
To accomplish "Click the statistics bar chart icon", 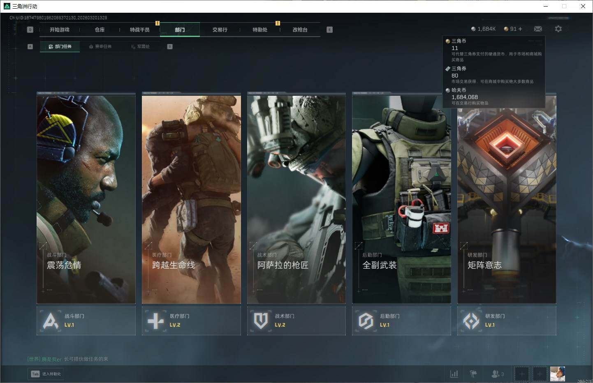I will [x=454, y=374].
